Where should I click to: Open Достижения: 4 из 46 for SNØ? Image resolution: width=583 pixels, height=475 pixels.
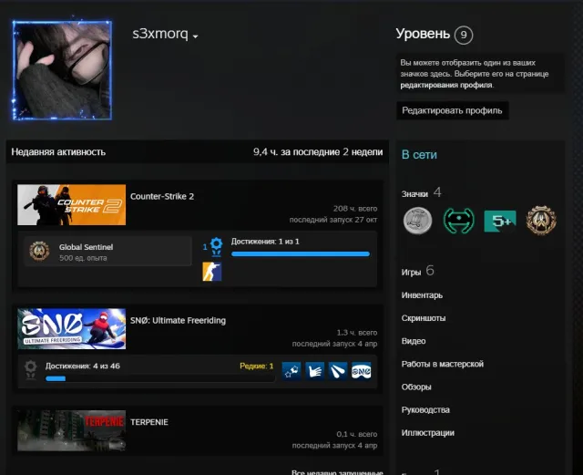pyautogui.click(x=83, y=366)
